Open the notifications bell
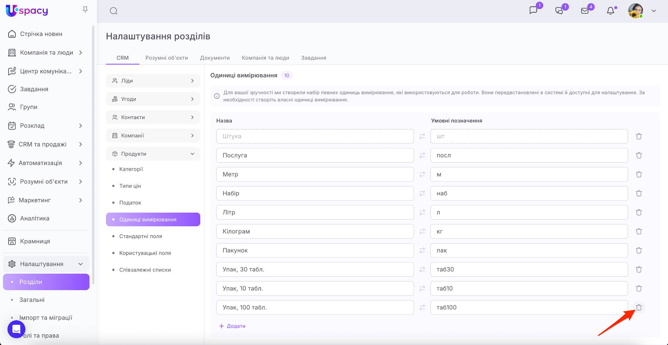This screenshot has width=668, height=345. point(610,11)
